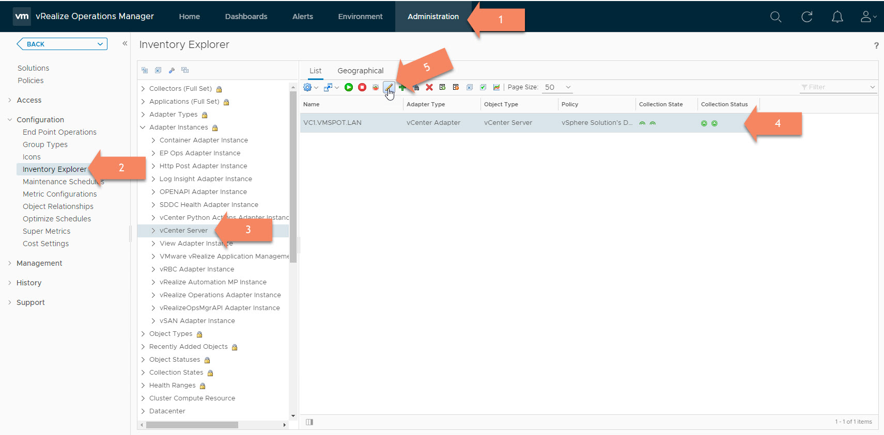Open Policies in the sidebar
The image size is (884, 435).
(x=30, y=80)
